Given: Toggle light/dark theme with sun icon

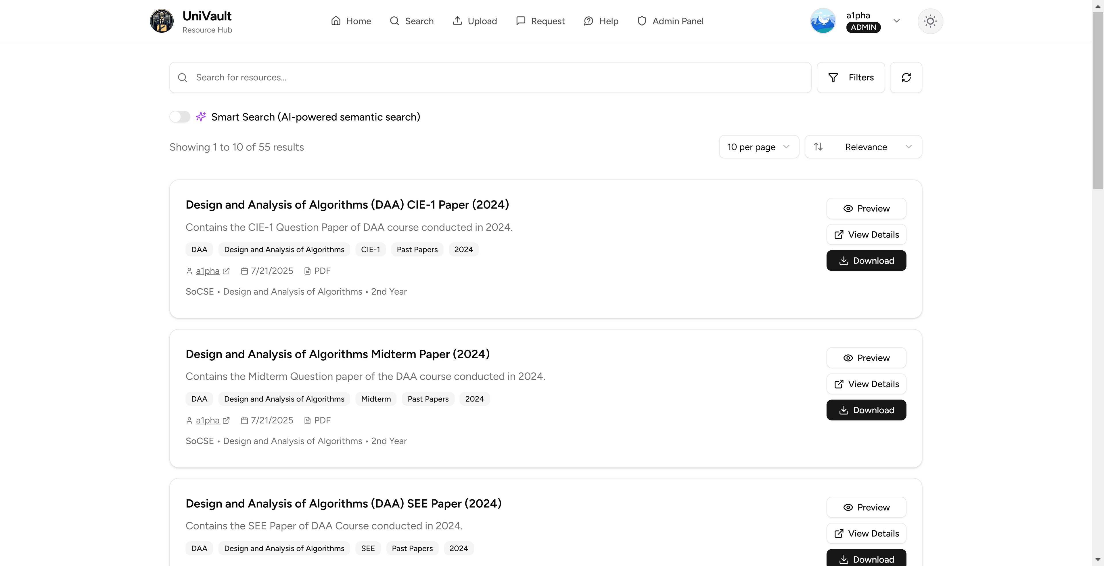Looking at the screenshot, I should (x=930, y=21).
